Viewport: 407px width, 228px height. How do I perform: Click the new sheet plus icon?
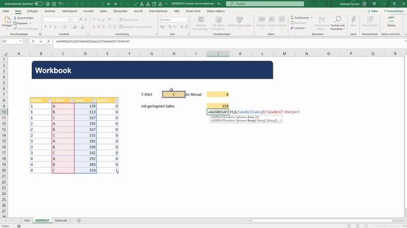[x=79, y=220]
